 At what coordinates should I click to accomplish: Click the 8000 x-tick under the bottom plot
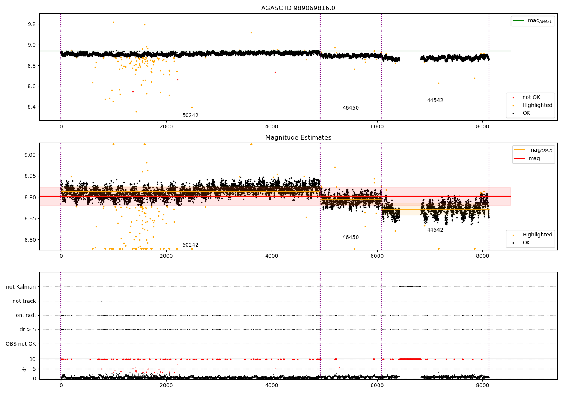(x=483, y=385)
